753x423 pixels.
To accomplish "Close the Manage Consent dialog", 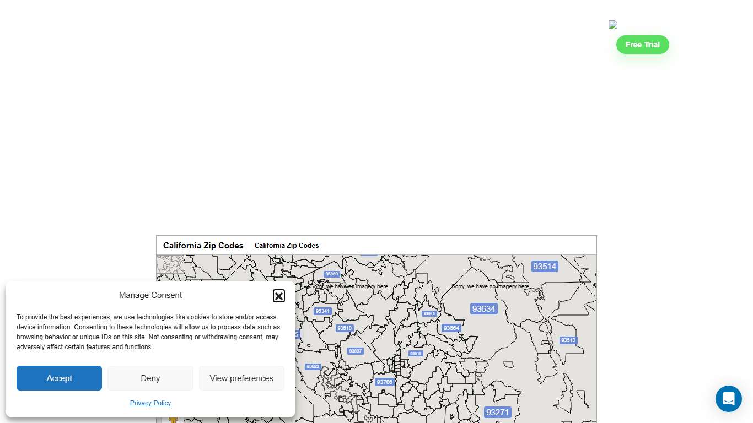I will tap(279, 296).
